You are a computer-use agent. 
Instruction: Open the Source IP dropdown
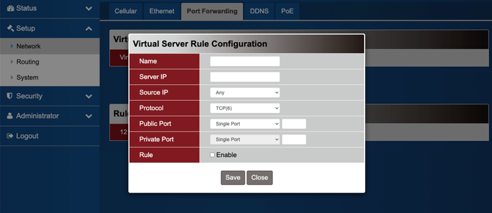[245, 93]
